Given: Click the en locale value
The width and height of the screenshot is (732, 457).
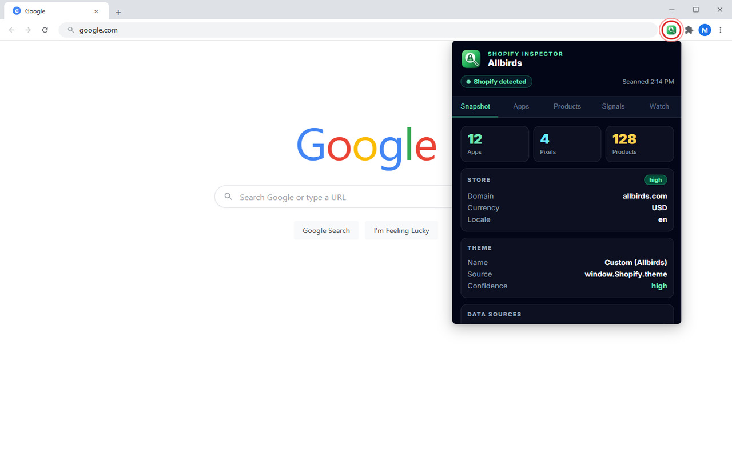Looking at the screenshot, I should (663, 219).
